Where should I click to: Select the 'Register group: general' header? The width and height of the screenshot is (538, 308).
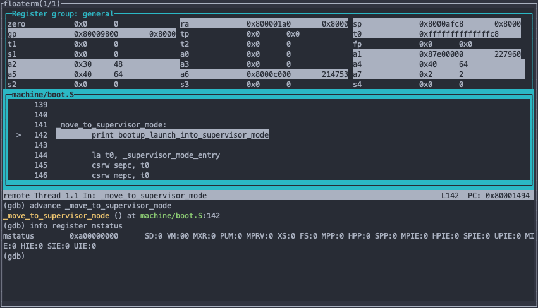pyautogui.click(x=63, y=13)
